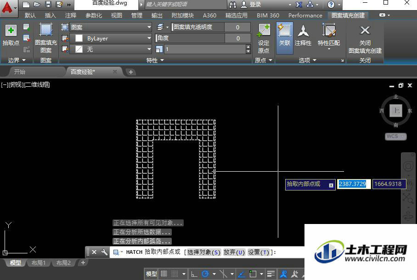The width and height of the screenshot is (417, 280).
Task: Toggle the annotation autoscale status bar icon
Action: point(295,274)
